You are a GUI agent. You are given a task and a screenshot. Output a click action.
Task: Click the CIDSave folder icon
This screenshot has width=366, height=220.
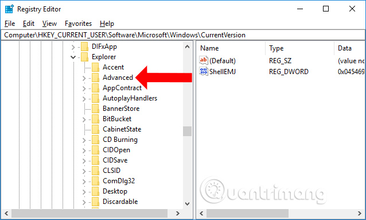pyautogui.click(x=95, y=160)
